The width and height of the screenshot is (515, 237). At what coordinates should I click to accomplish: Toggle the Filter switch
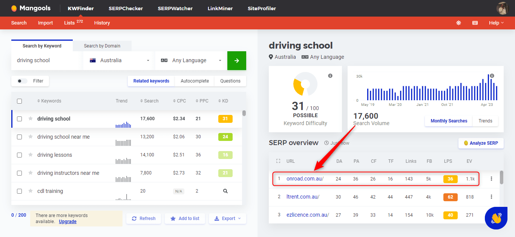[x=23, y=81]
